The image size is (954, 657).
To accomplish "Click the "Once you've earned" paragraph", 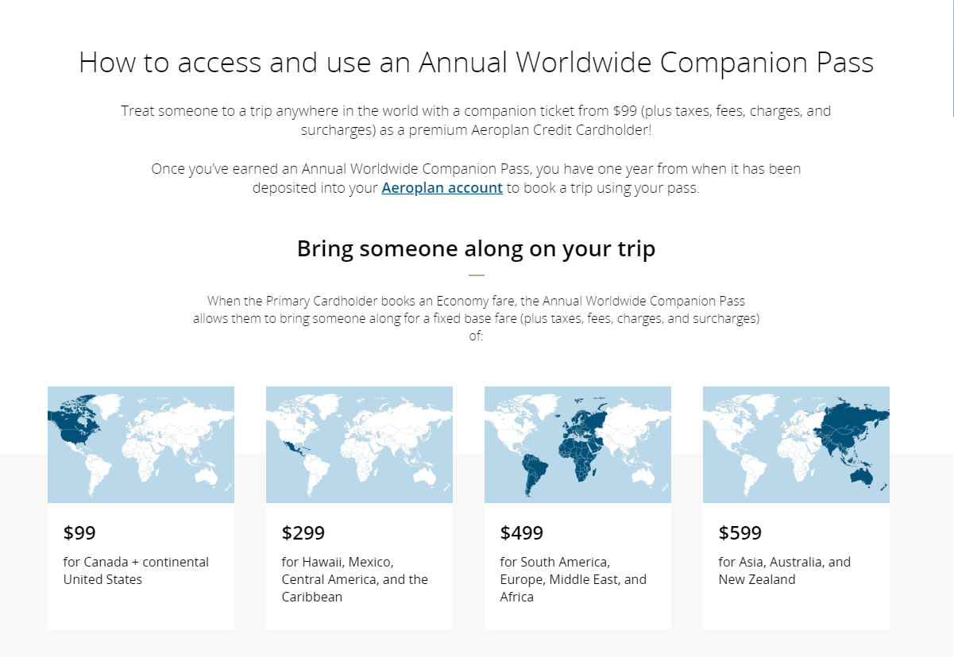I will (x=476, y=179).
